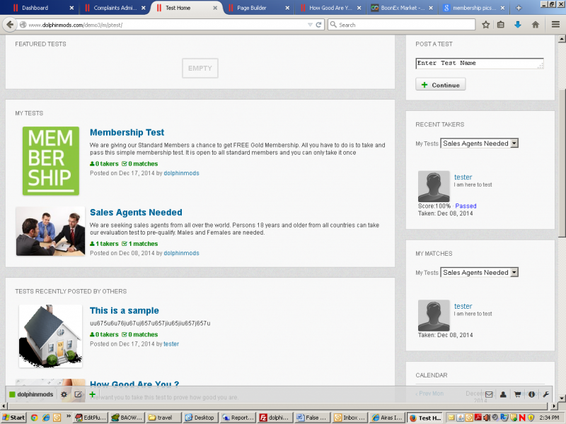The image size is (566, 424).
Task: Click the Enter Test Name field
Action: (480, 63)
